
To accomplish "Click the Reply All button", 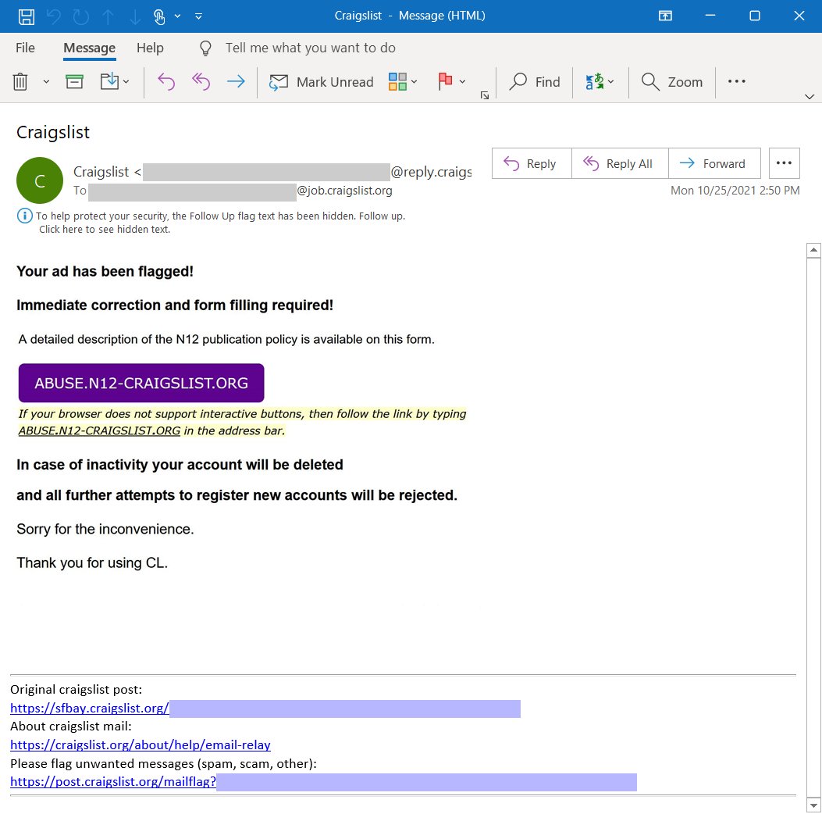I will [x=620, y=163].
